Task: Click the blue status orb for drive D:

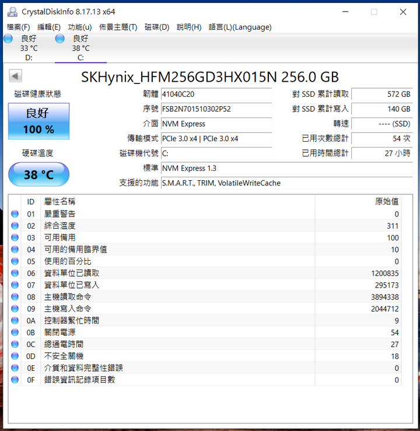Action: click(8, 38)
